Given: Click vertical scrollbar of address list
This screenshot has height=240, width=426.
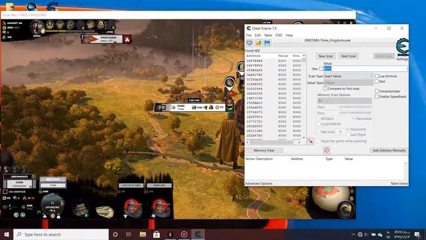Looking at the screenshot, I should tap(304, 97).
